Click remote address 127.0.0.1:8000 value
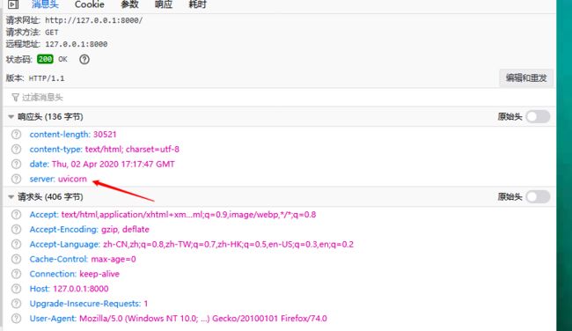The height and width of the screenshot is (331, 572). (77, 44)
